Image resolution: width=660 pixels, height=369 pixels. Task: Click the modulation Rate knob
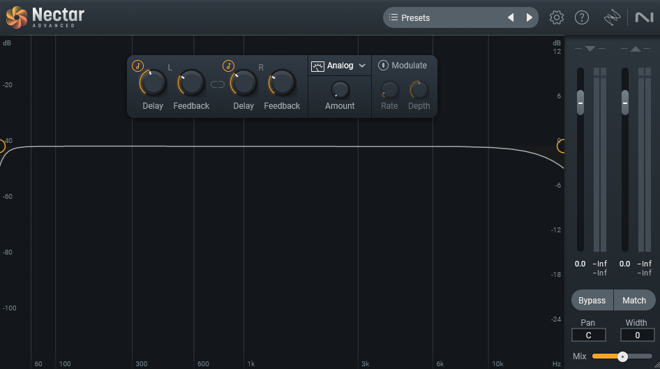tap(389, 89)
